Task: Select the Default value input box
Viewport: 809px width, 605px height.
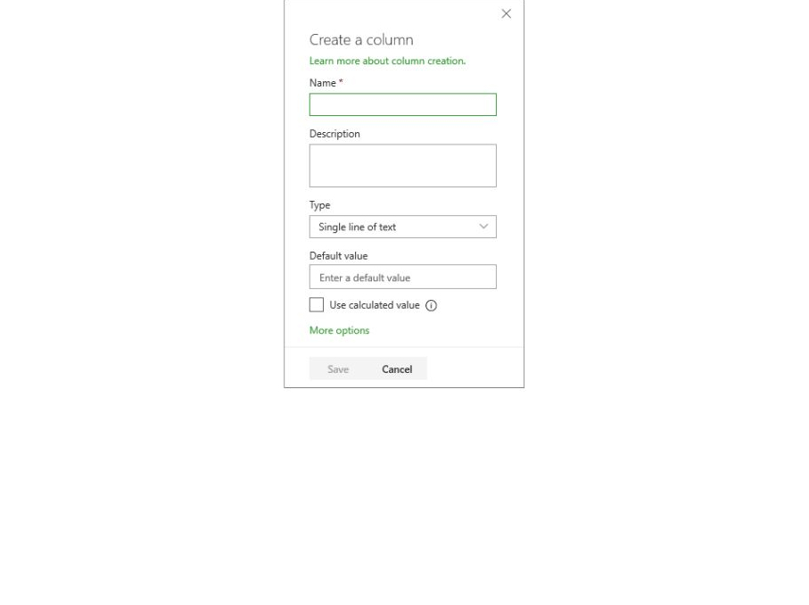Action: [x=403, y=278]
